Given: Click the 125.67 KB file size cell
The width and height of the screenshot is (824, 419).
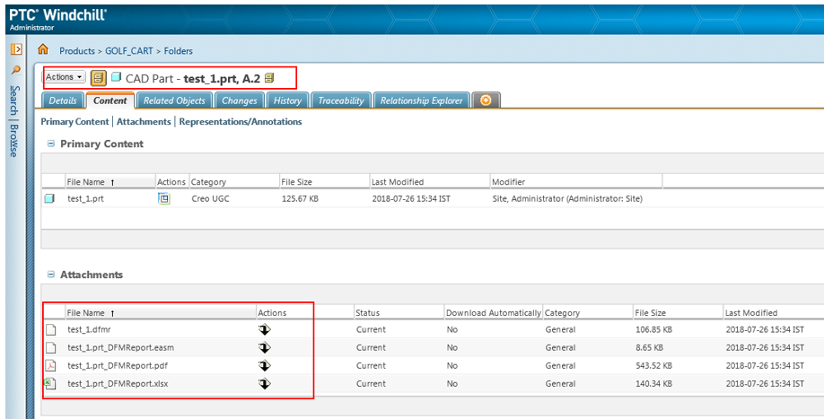Looking at the screenshot, I should [300, 198].
